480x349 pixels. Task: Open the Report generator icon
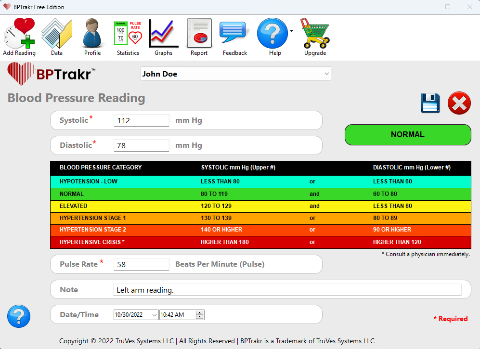pyautogui.click(x=199, y=34)
